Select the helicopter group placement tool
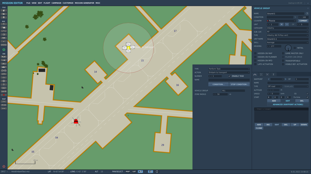This screenshot has height=174, width=311. click(x=3, y=60)
